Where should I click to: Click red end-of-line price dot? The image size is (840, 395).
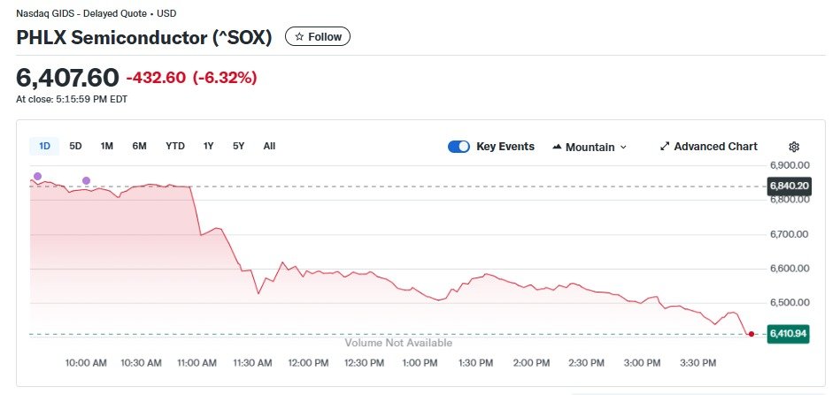pos(751,334)
